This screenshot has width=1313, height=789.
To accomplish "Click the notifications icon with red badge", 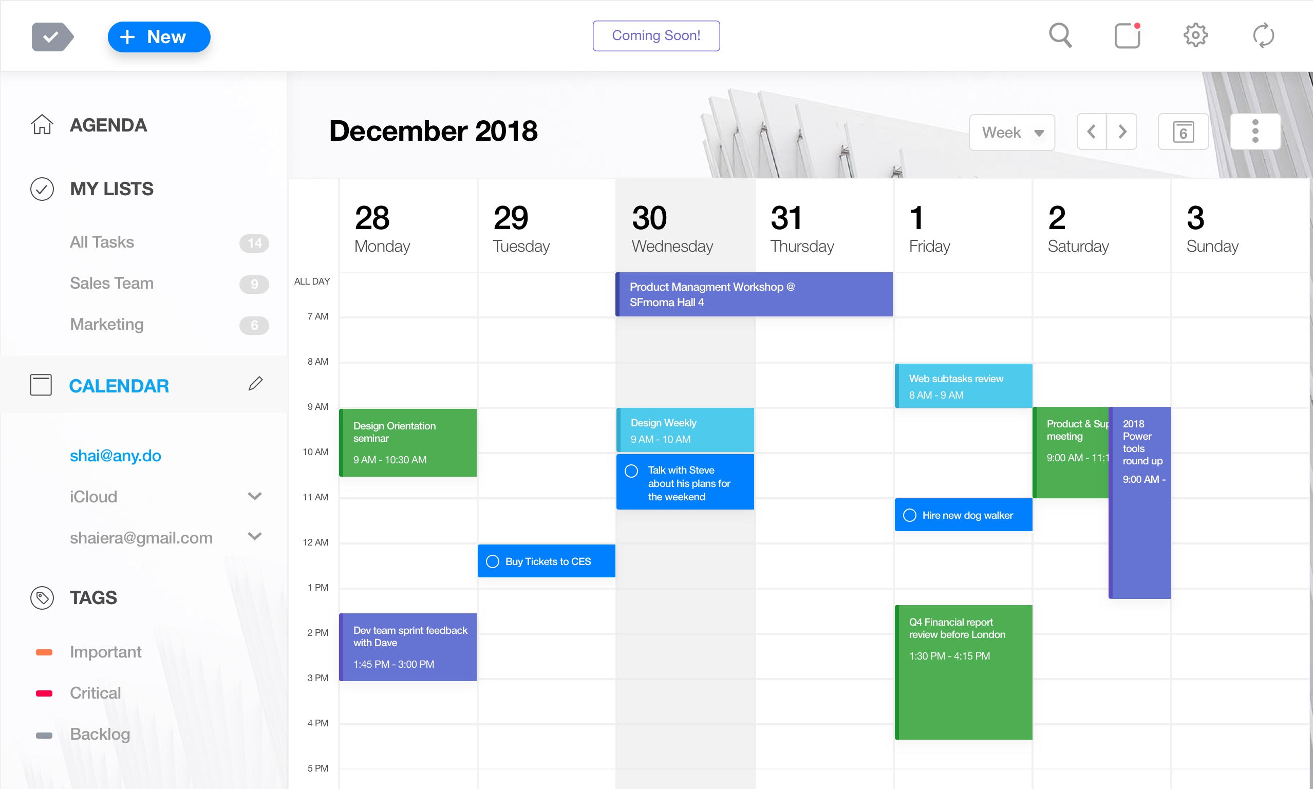I will [1128, 35].
